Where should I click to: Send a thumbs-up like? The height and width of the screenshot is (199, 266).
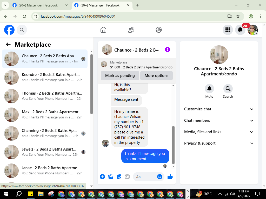[x=170, y=177]
